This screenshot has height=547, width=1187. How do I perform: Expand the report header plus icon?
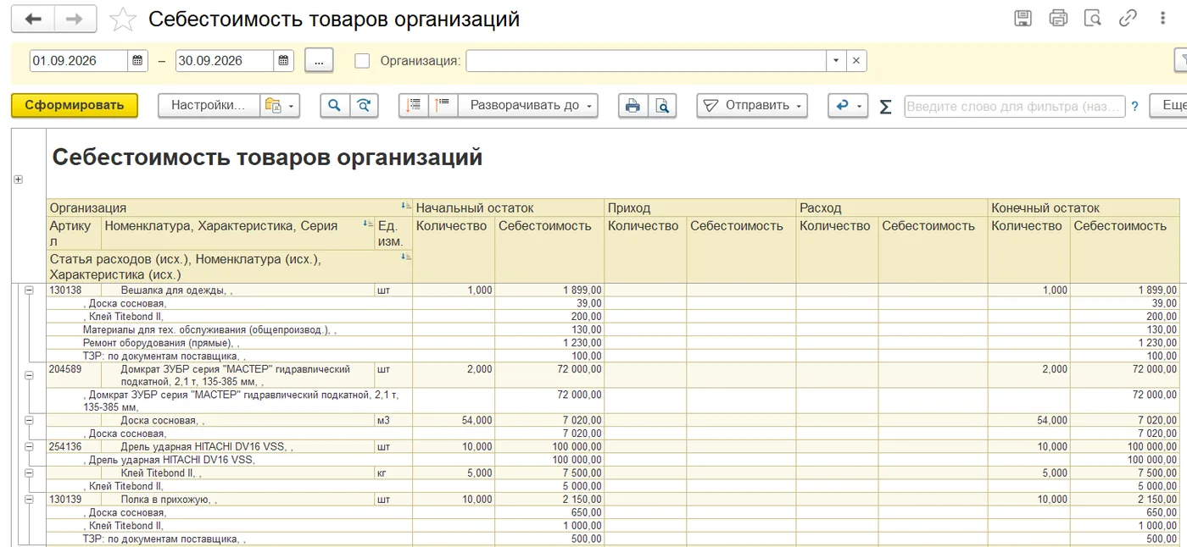[x=19, y=180]
